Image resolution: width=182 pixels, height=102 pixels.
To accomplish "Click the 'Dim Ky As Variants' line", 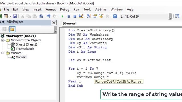I will [x=87, y=43].
